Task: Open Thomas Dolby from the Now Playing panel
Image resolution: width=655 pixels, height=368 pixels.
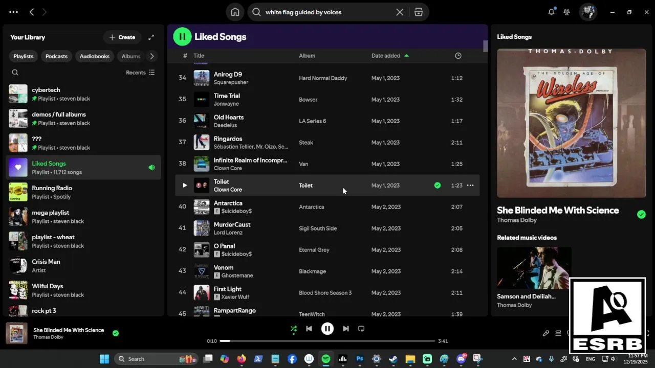Action: click(x=517, y=220)
